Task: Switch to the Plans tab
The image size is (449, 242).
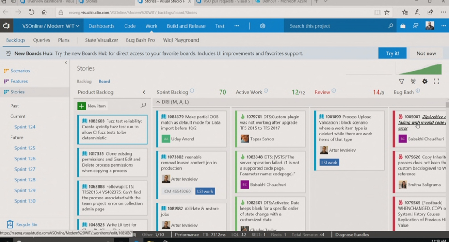Action: [64, 40]
